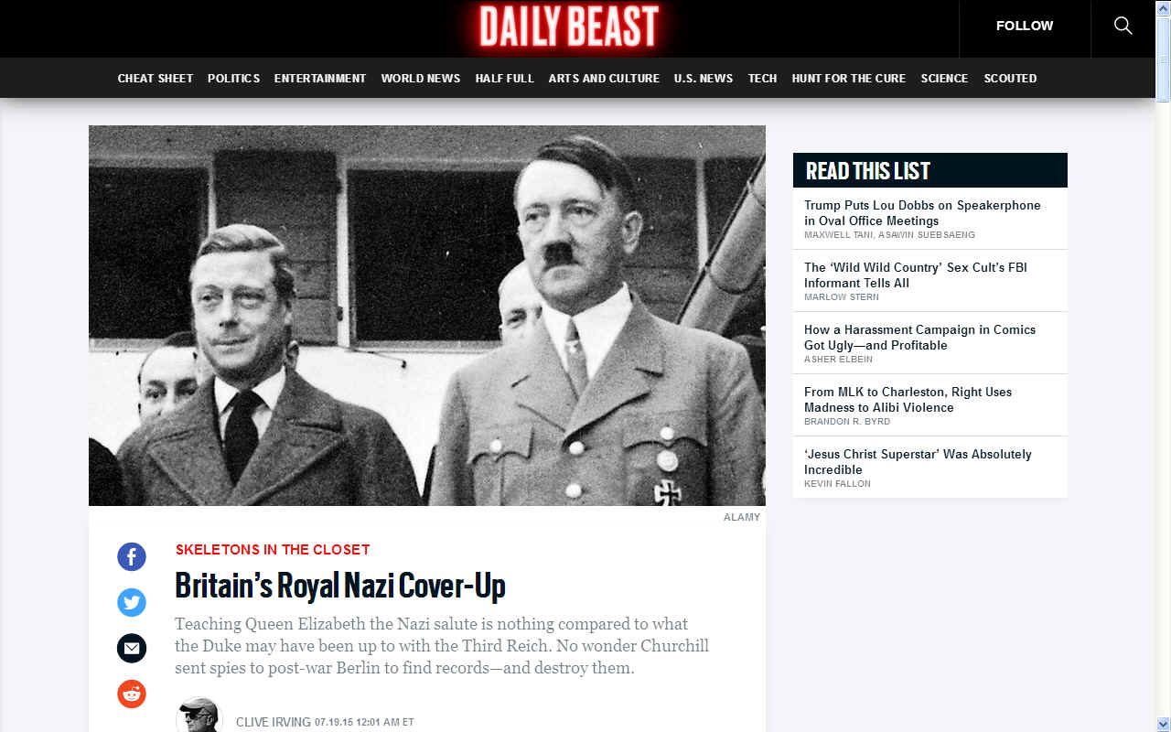Read 'Trump Puts Lou Dobbs on Speakerphone' story
This screenshot has height=732, width=1171.
922,213
